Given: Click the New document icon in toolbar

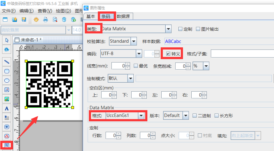Looking at the screenshot, I should [5, 19].
